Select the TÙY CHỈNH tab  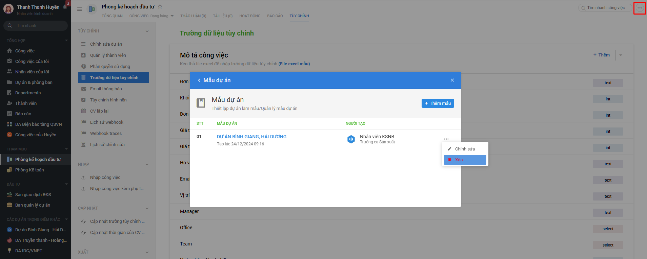299,16
